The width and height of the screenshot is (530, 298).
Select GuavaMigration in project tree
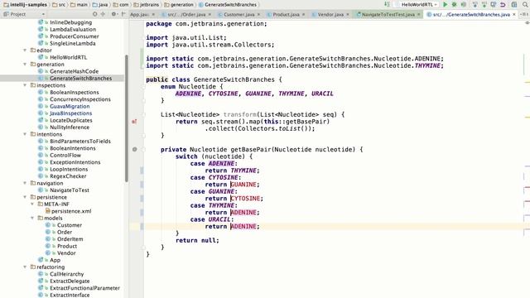tap(70, 106)
